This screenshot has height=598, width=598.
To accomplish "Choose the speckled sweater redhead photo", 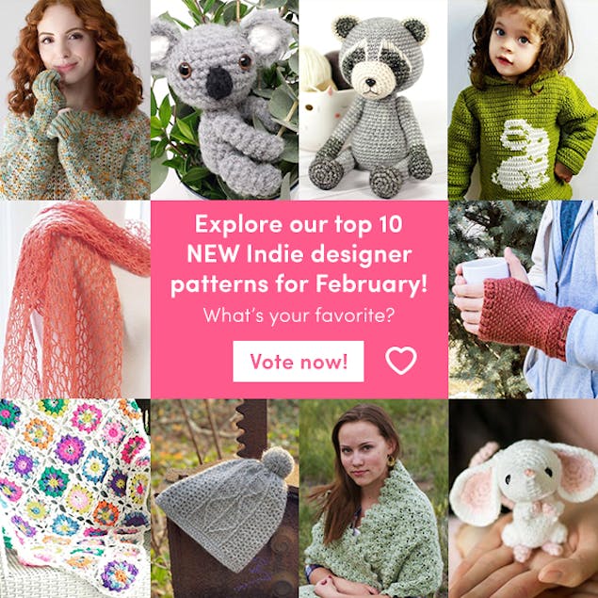I will tap(75, 100).
